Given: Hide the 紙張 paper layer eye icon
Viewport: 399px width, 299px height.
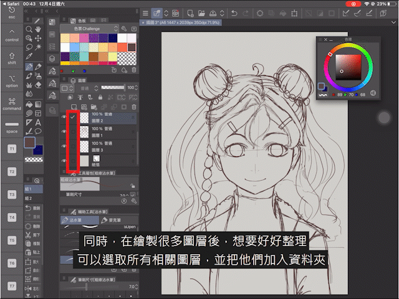Looking at the screenshot, I should [x=64, y=161].
